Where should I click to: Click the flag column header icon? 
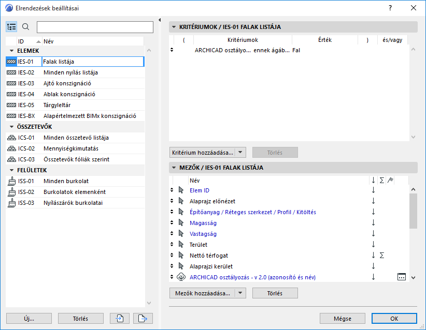[x=390, y=180]
